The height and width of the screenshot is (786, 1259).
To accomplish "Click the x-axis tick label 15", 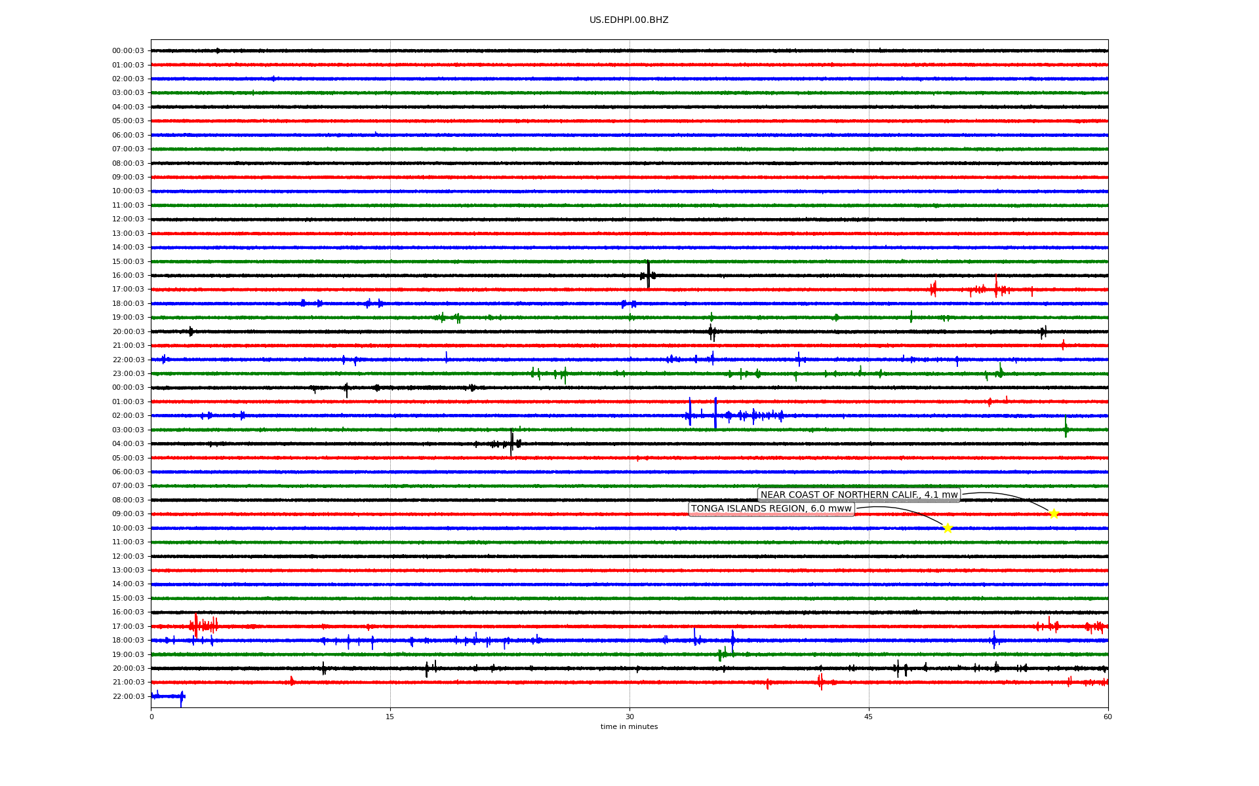I will pos(390,717).
